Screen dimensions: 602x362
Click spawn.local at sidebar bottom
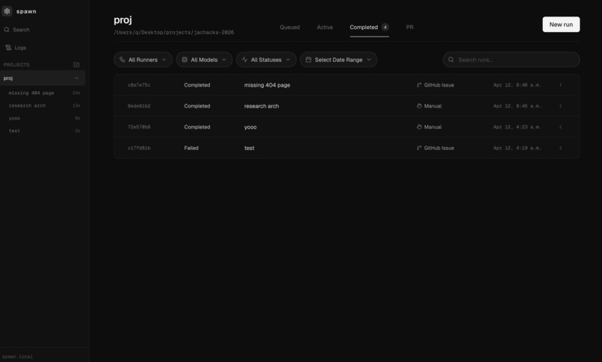[17, 357]
